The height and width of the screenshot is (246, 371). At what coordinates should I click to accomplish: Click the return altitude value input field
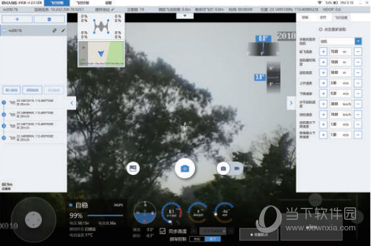340,72
